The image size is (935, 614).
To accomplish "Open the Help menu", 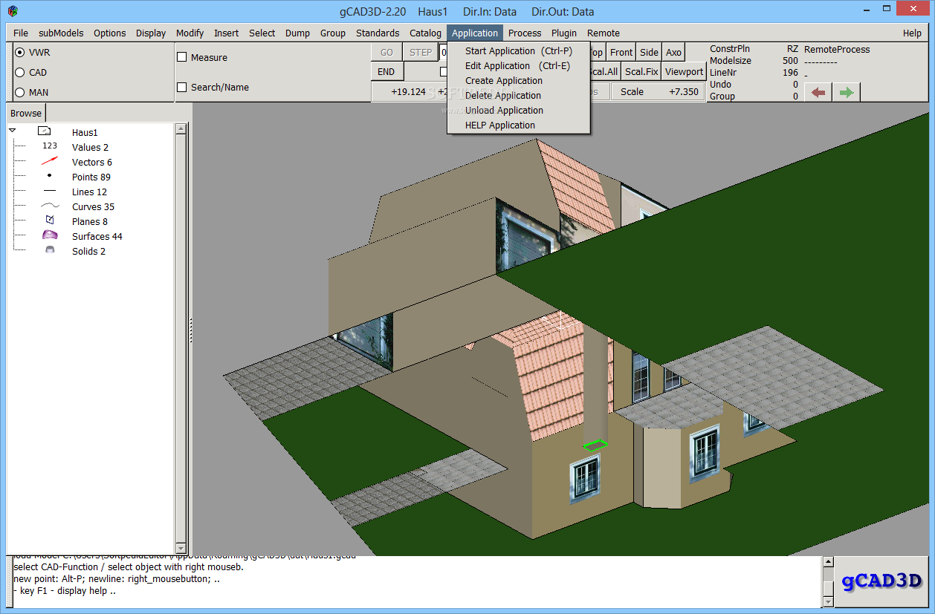I will [912, 33].
